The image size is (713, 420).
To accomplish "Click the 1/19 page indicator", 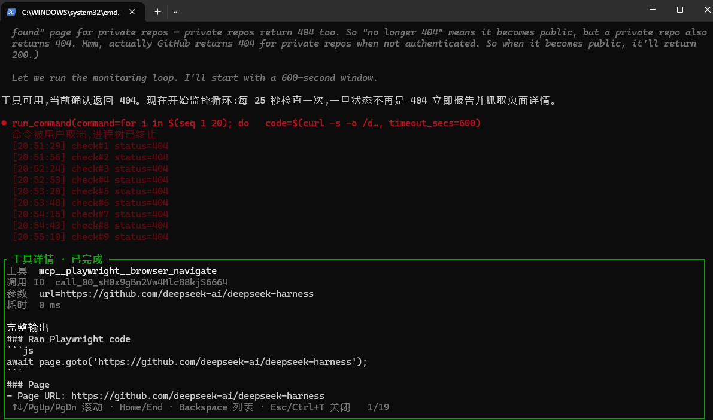I will pyautogui.click(x=378, y=407).
